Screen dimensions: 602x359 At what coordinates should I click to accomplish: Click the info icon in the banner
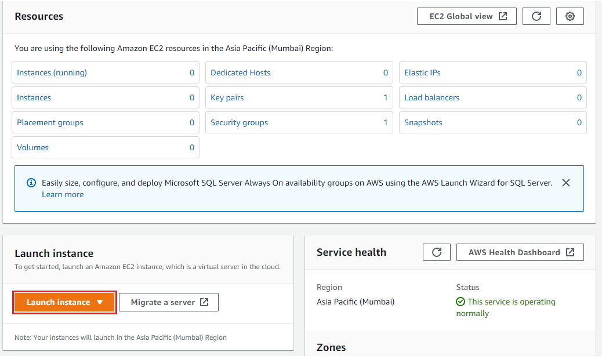31,183
